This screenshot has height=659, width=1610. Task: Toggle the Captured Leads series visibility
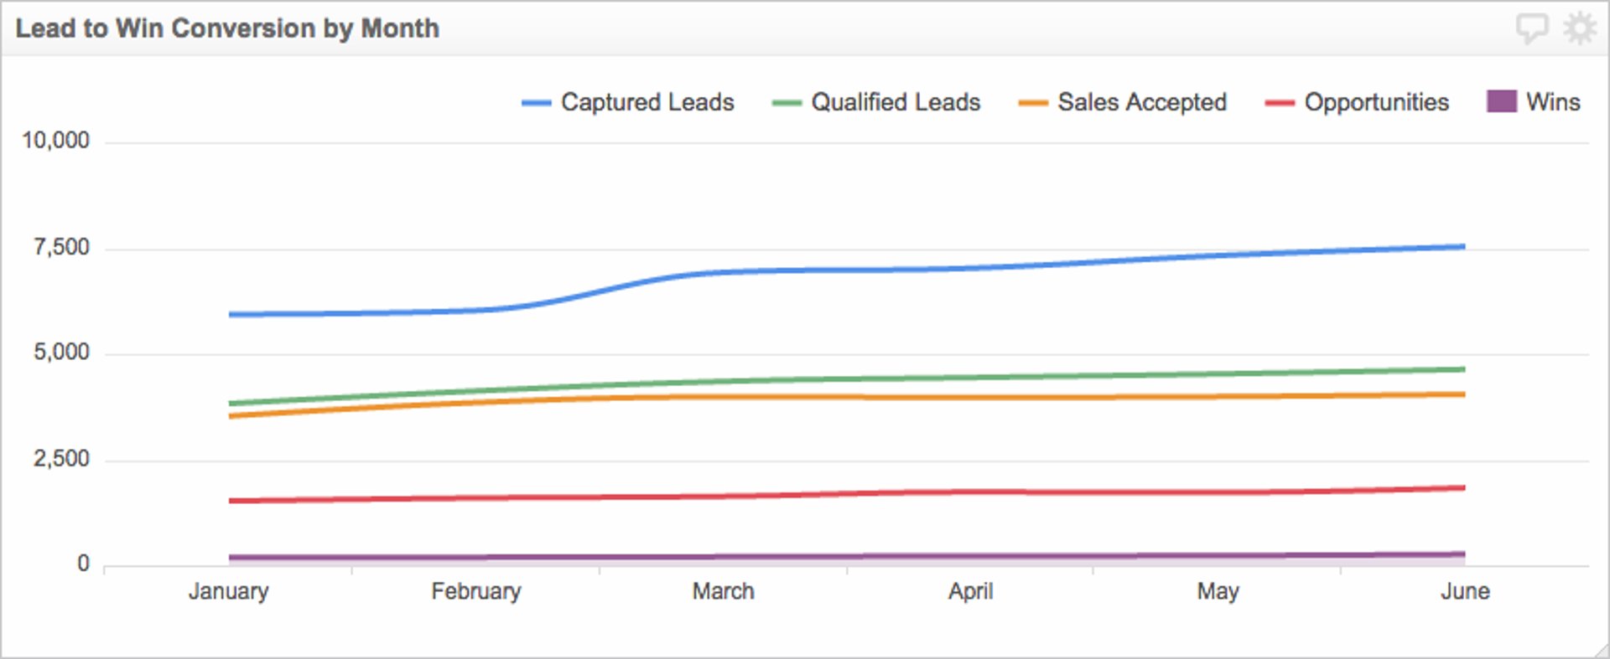point(647,102)
